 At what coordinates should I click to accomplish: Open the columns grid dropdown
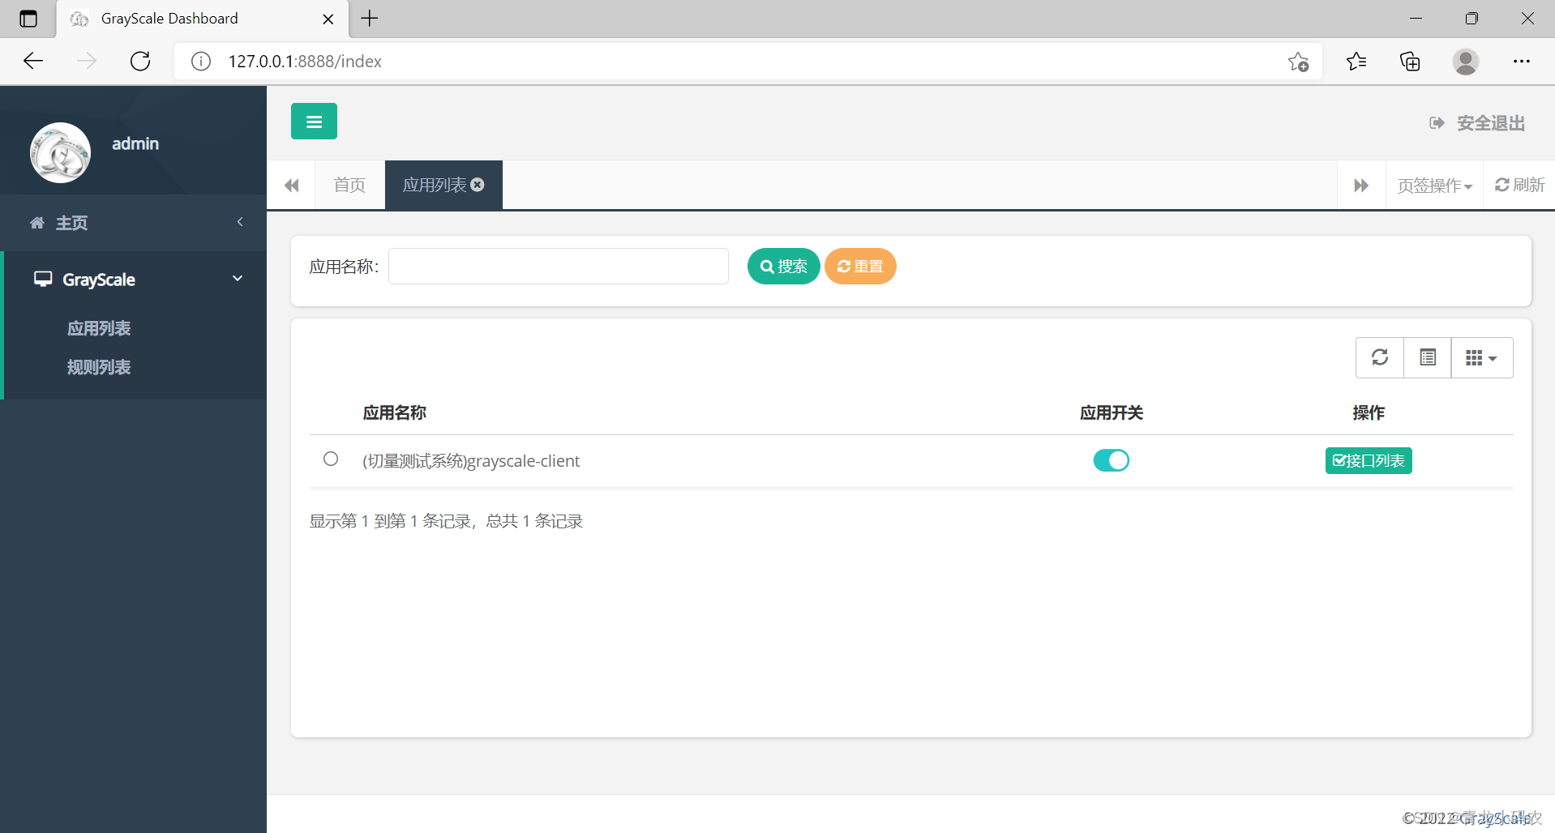point(1481,357)
